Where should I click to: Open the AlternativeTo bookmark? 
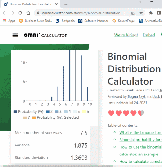click(150, 21)
